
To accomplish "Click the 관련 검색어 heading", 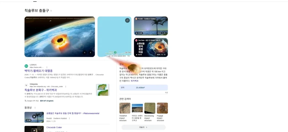I will pyautogui.click(x=125, y=99).
